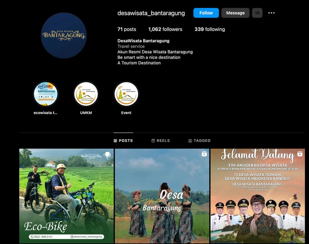Click the DesaWisata Bantaragung display name
The height and width of the screenshot is (244, 309).
tap(144, 41)
